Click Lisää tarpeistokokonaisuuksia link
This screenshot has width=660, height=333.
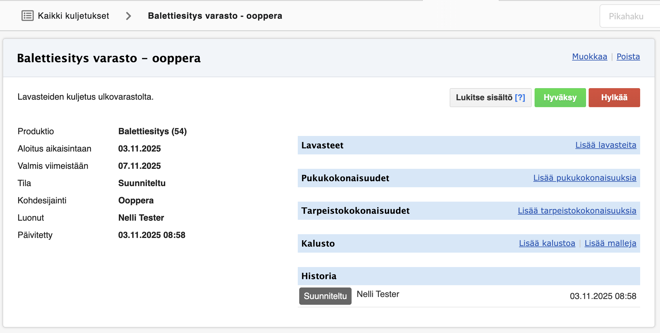pos(577,211)
